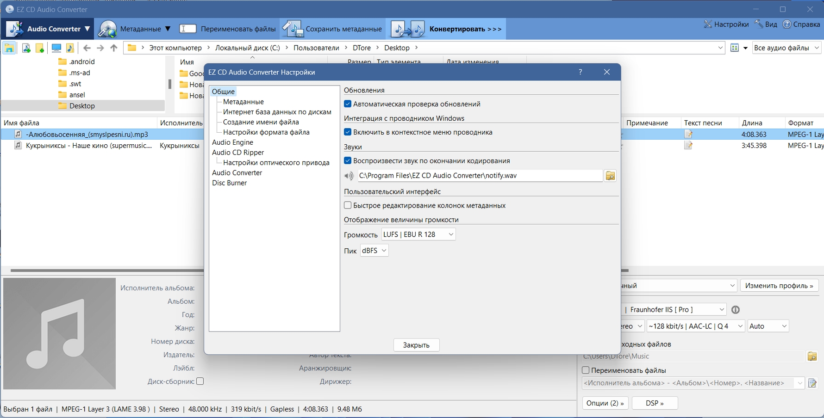Viewport: 824px width, 418px height.
Task: Click the Конвертировать convert icon
Action: point(408,29)
